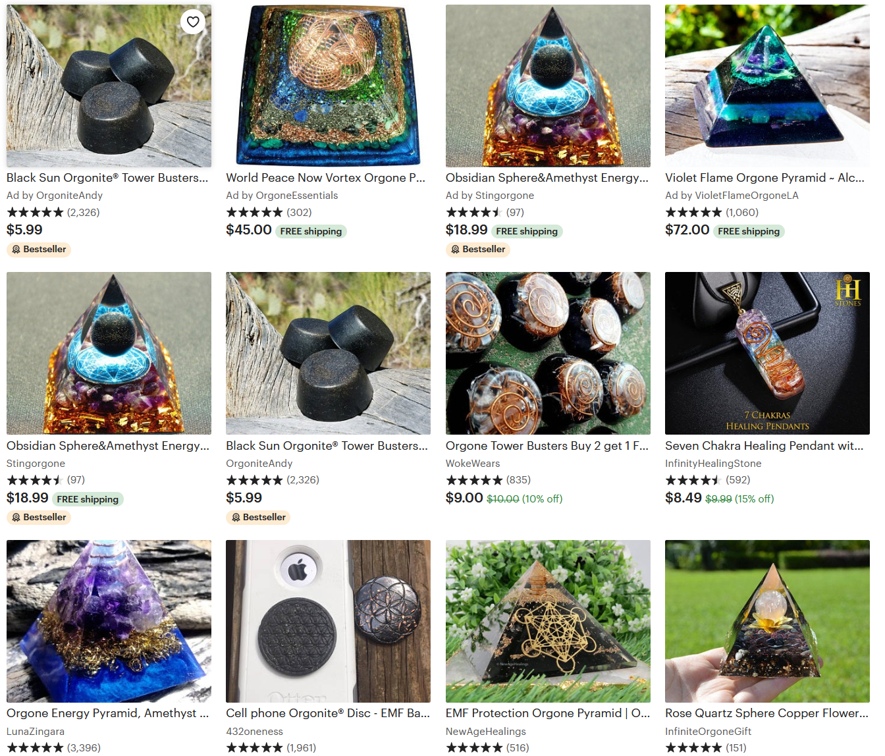View star rating with 3,396 reviews
Viewport: 885px width, 756px height.
point(35,748)
